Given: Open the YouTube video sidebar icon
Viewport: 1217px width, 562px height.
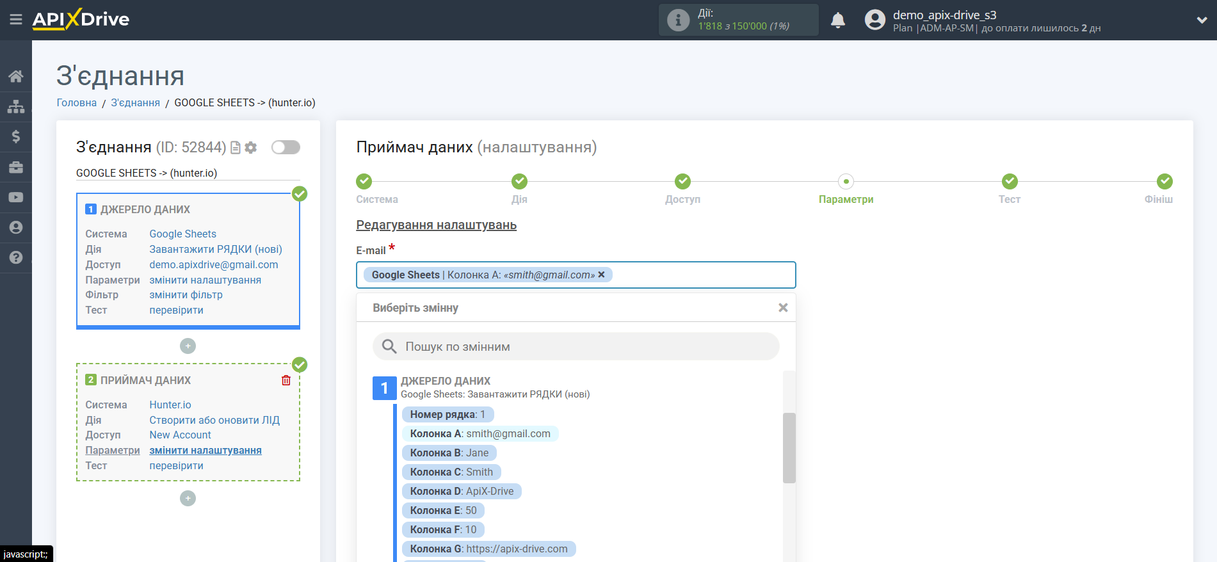Looking at the screenshot, I should click(x=16, y=197).
